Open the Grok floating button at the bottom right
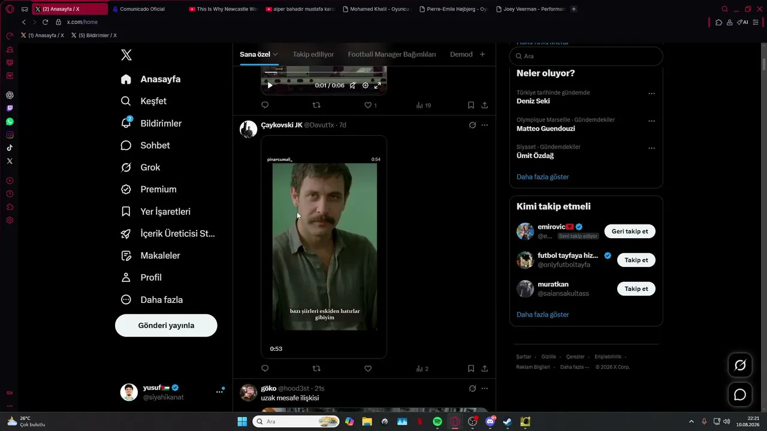Screen dimensions: 767x431 tap(740, 365)
